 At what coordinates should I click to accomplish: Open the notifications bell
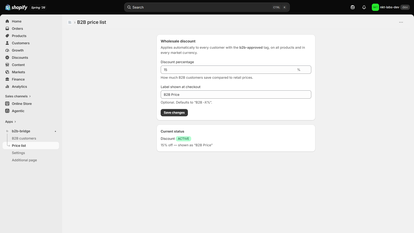[x=364, y=7]
